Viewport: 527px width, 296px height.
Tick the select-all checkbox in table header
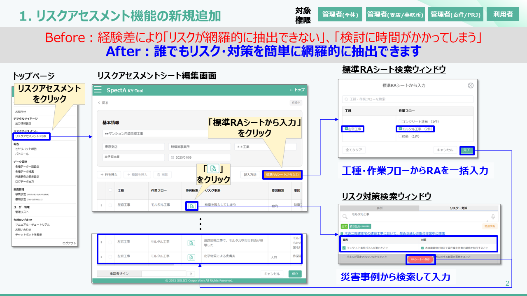pyautogui.click(x=110, y=190)
